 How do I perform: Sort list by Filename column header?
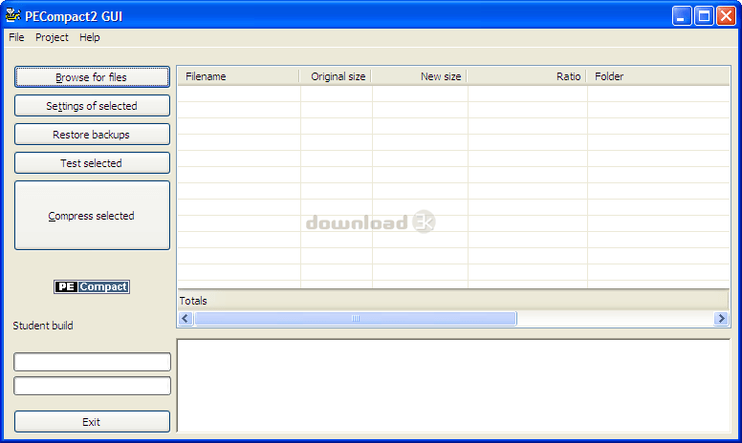(x=238, y=76)
